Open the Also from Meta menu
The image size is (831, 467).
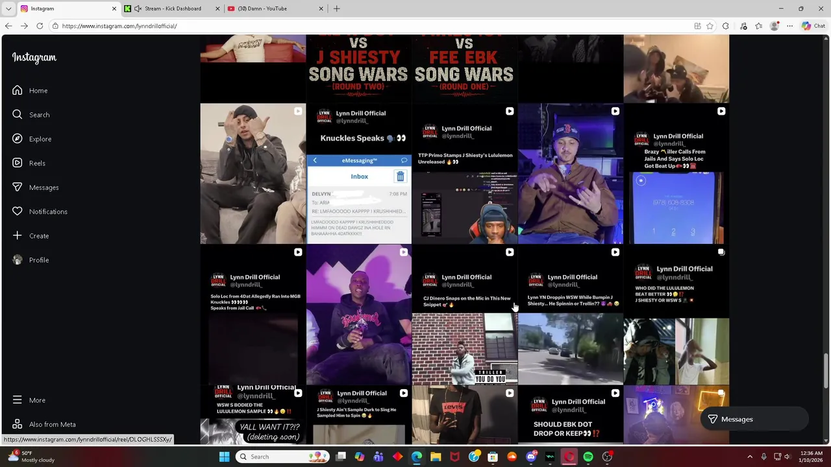pyautogui.click(x=43, y=424)
